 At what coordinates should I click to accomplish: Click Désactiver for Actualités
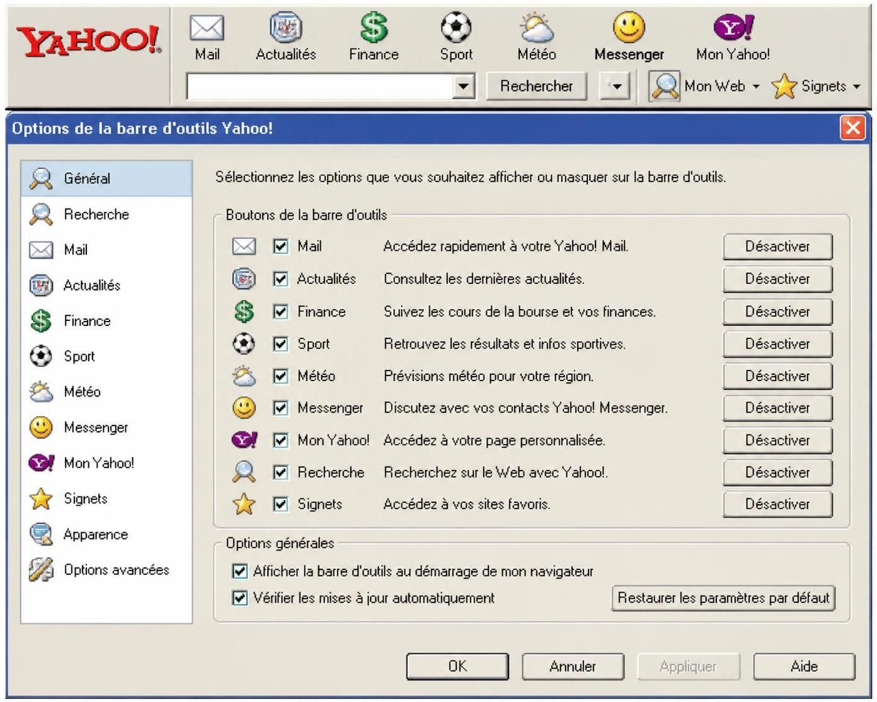(778, 278)
